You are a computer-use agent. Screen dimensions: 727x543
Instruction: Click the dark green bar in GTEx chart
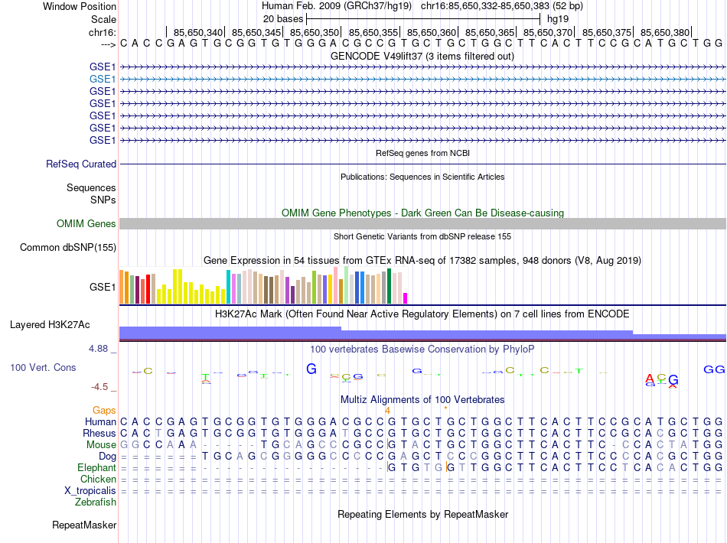click(x=390, y=286)
